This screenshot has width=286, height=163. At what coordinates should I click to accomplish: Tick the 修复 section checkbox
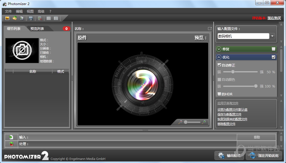point(273,49)
